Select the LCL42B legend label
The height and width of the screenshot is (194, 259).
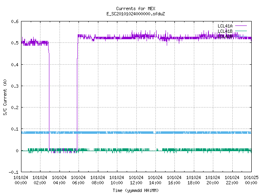pos(225,36)
